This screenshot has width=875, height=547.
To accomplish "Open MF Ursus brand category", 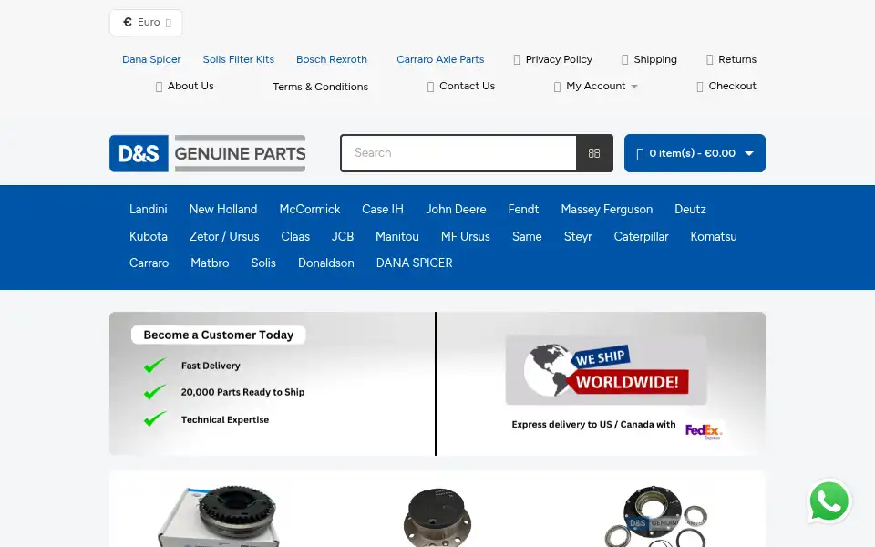I will (466, 237).
